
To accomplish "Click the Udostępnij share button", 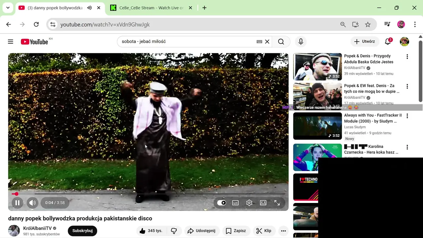I will [201, 231].
